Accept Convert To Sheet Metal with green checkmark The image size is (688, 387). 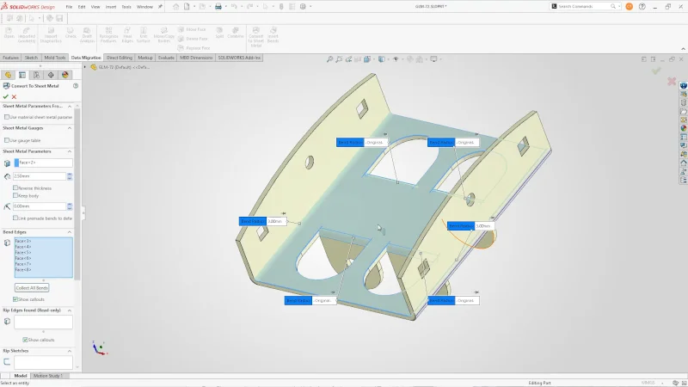pos(6,96)
